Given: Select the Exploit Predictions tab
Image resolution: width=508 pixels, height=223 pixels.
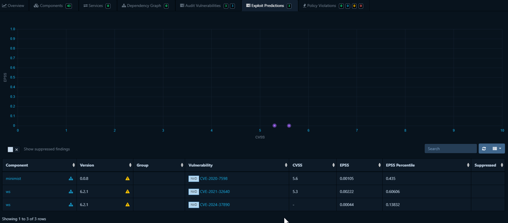Looking at the screenshot, I should 270,6.
